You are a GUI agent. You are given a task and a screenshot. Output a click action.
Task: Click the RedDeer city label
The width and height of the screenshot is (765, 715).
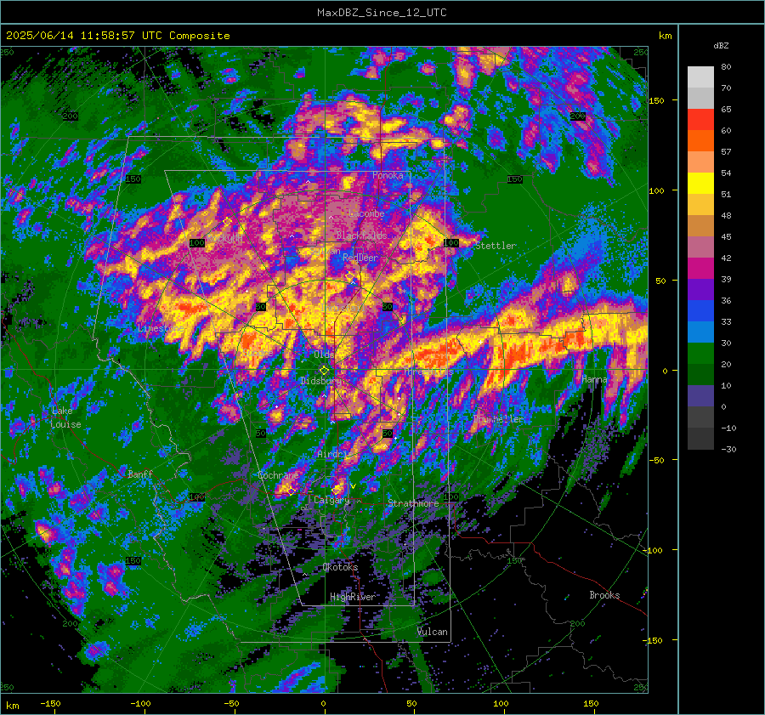[360, 258]
